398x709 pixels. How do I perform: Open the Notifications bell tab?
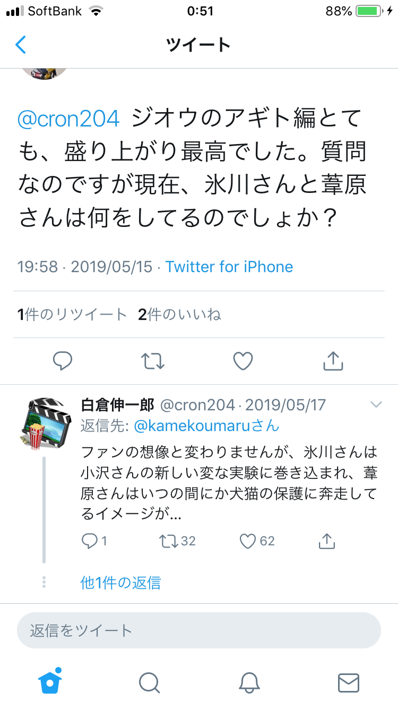click(x=249, y=682)
